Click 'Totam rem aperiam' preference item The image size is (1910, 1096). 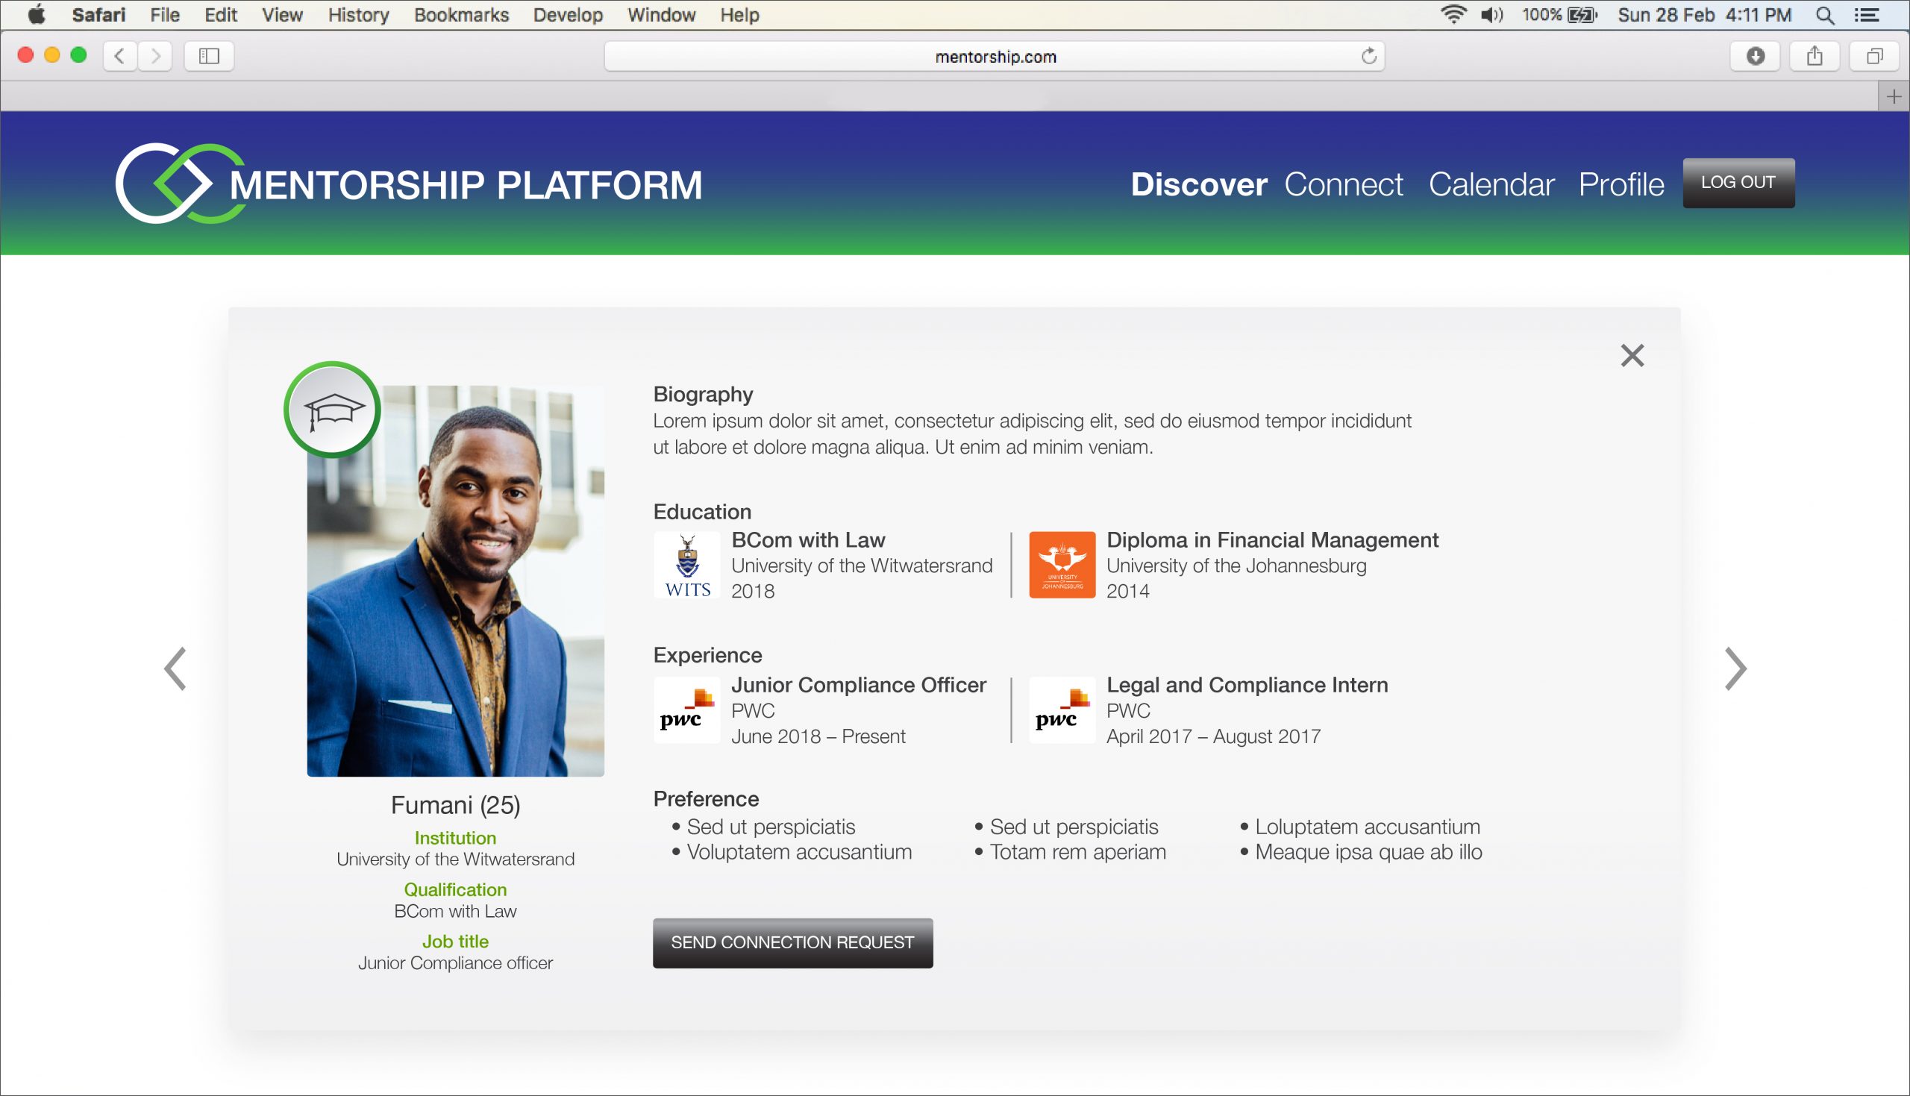coord(1077,851)
